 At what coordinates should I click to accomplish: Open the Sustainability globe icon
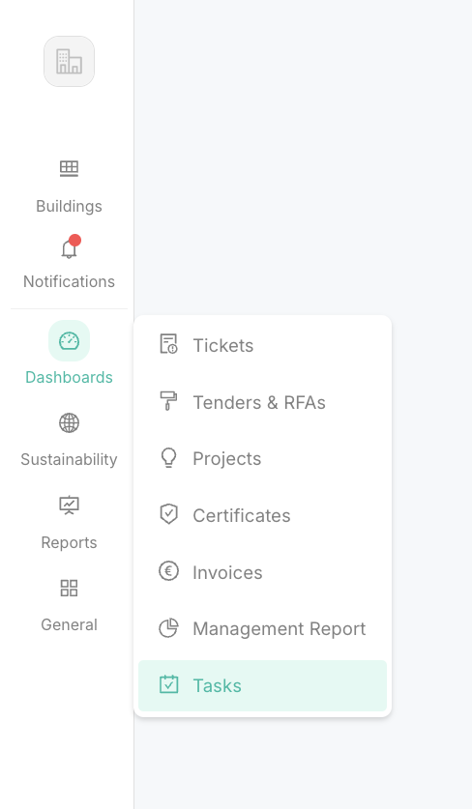tap(70, 423)
